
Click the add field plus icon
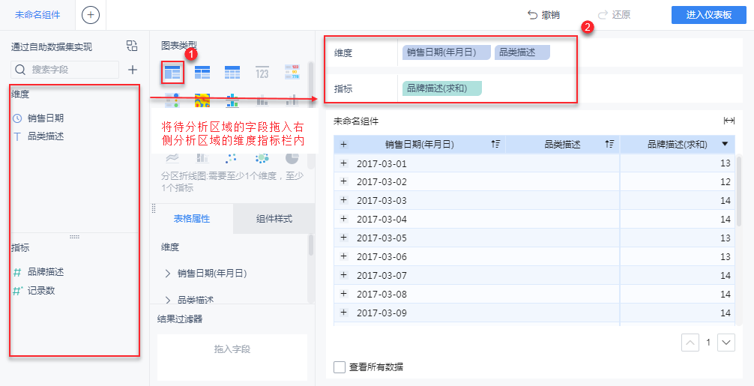coord(133,70)
